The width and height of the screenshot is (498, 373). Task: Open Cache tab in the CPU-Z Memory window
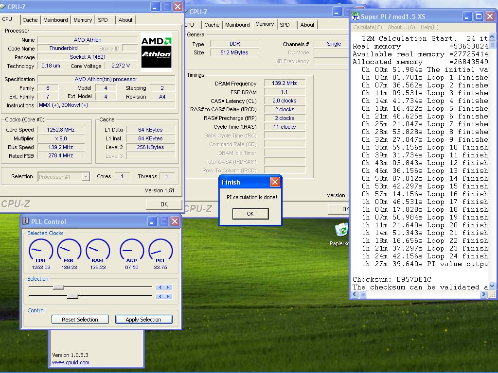(x=212, y=25)
